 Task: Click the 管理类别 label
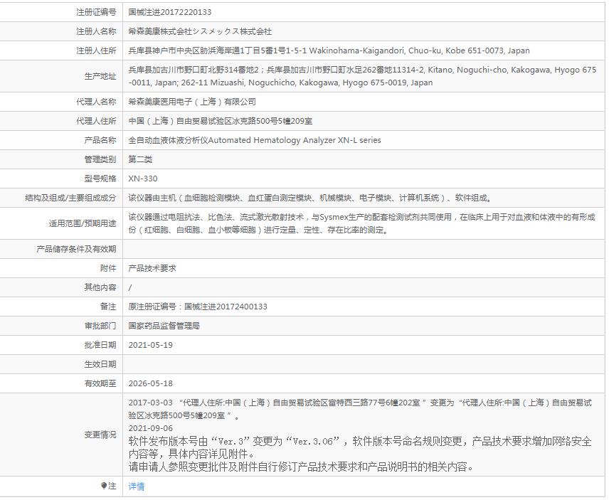pos(100,159)
